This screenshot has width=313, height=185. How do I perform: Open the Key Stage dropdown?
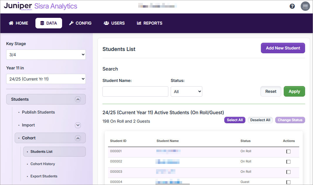(x=46, y=55)
